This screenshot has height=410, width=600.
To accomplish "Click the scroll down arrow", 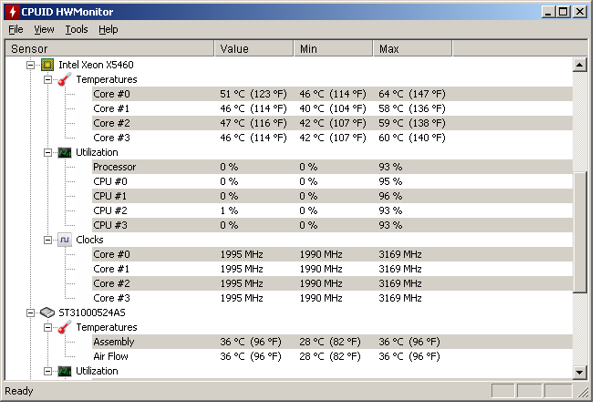I will point(580,372).
